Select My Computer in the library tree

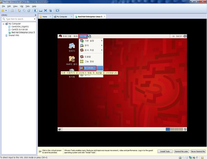coord(14,24)
